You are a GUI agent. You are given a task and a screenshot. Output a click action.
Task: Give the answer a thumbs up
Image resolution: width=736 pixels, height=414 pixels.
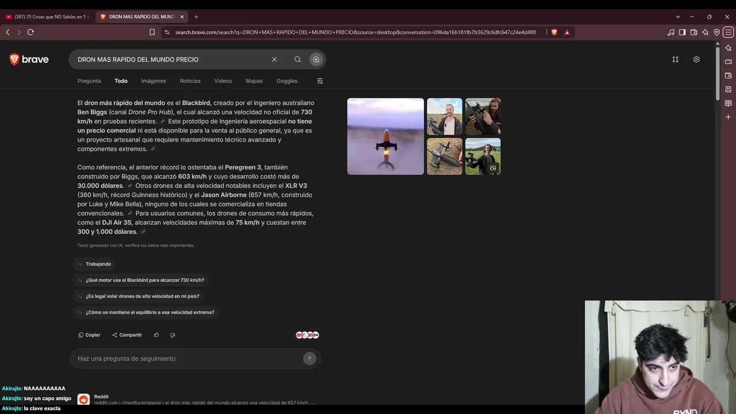156,335
